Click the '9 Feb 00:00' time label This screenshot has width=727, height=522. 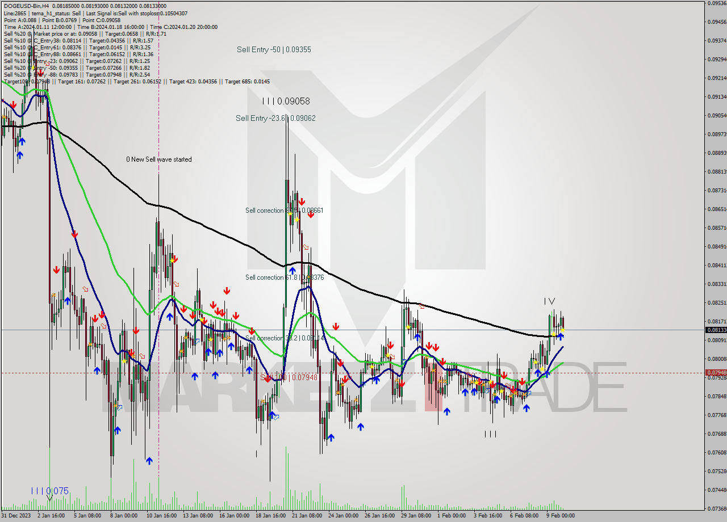(561, 516)
